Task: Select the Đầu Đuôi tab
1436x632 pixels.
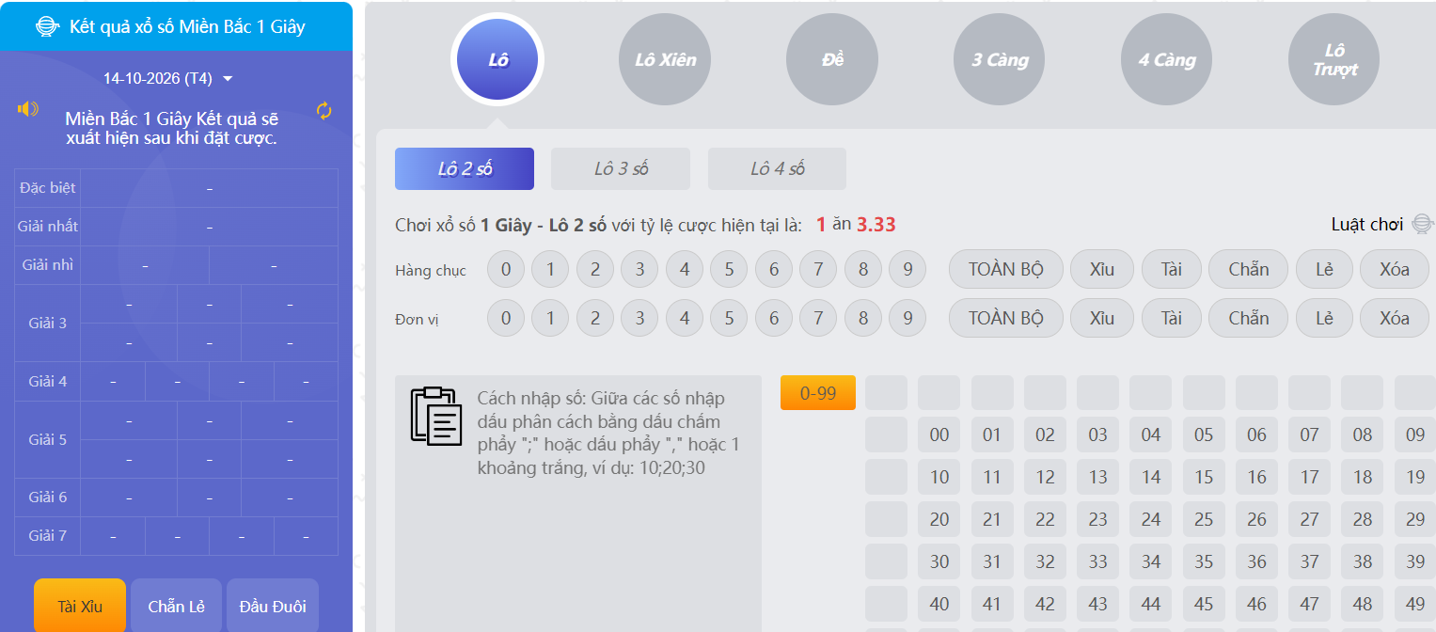Action: coord(273,606)
